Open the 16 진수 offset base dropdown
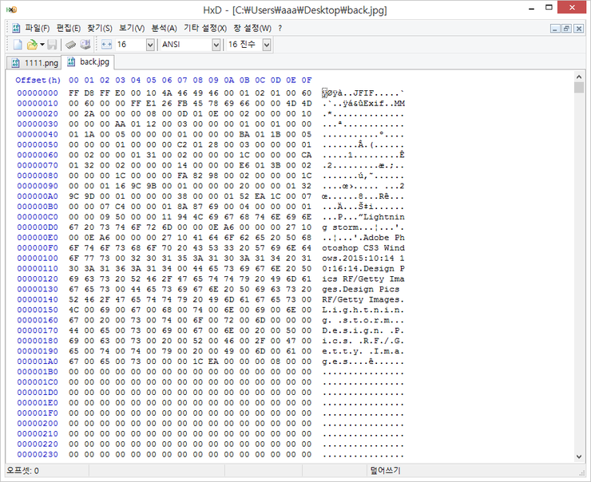 coord(266,45)
